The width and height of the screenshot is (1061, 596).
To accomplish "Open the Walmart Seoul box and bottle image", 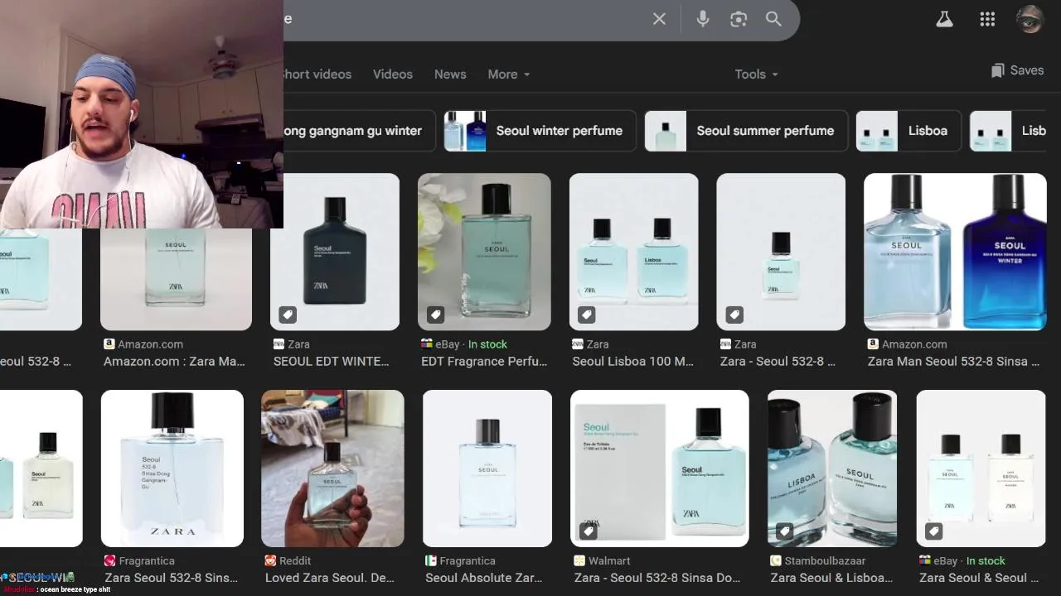I will pos(660,469).
